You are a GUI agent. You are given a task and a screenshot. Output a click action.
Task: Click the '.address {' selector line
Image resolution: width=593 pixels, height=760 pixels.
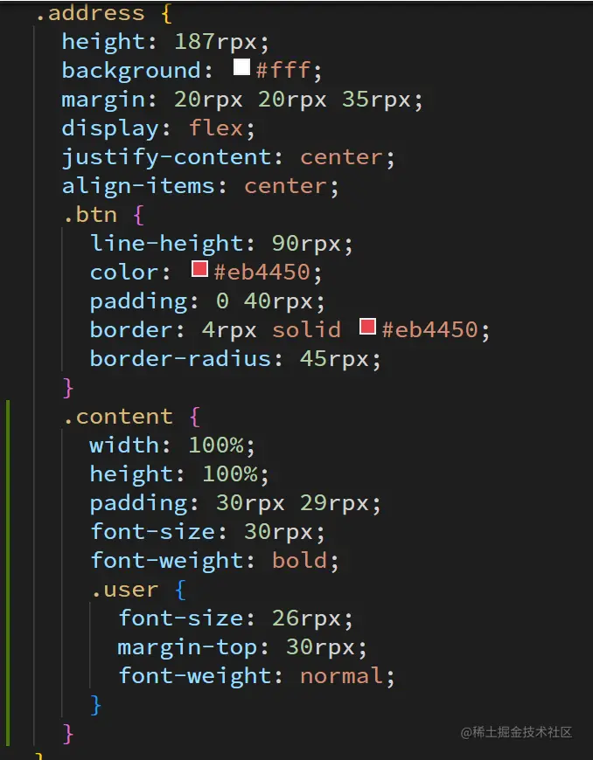point(104,13)
